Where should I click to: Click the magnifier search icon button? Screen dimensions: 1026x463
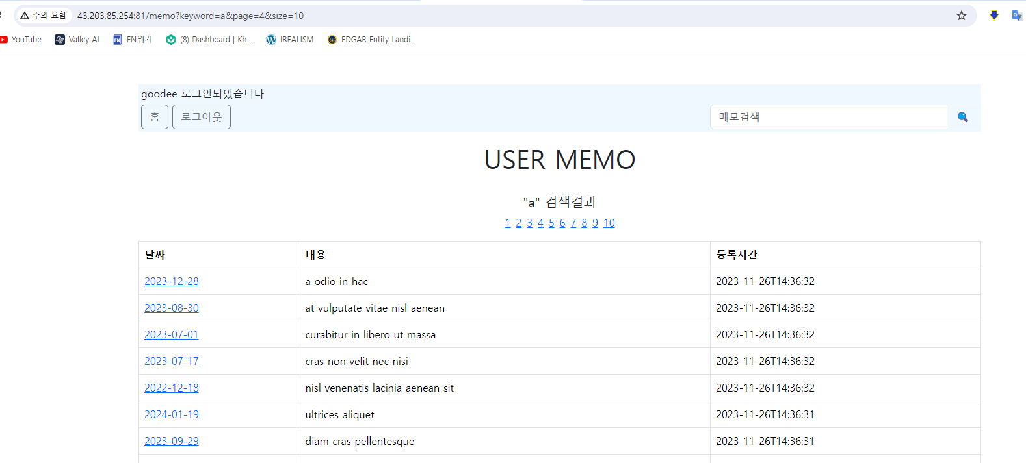[x=963, y=117]
